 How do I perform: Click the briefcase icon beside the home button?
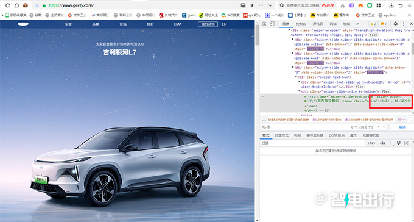(x=26, y=5)
